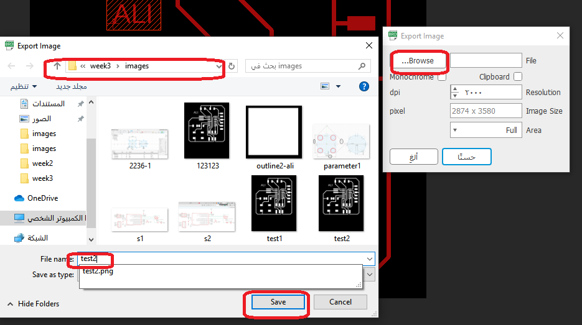
Task: Choose test2.png autocomplete suggestion
Action: pos(98,272)
